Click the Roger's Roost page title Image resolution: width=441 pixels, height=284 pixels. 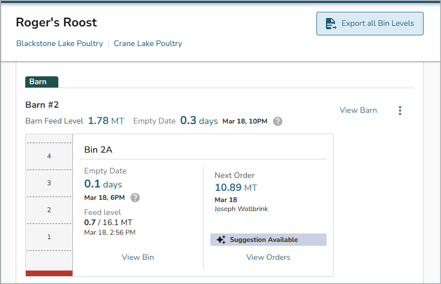coord(56,22)
